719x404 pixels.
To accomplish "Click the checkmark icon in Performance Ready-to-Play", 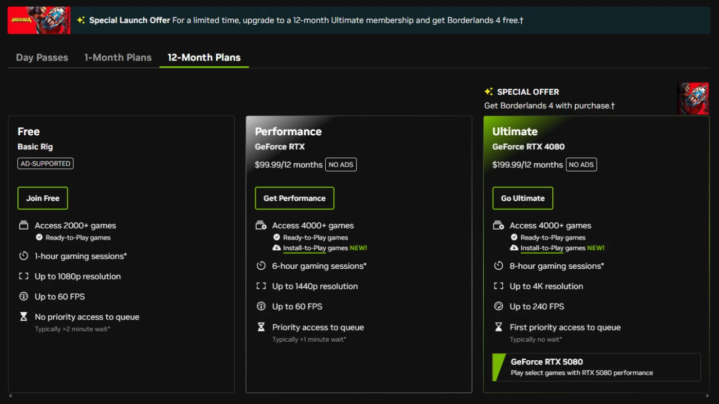I will coord(277,237).
